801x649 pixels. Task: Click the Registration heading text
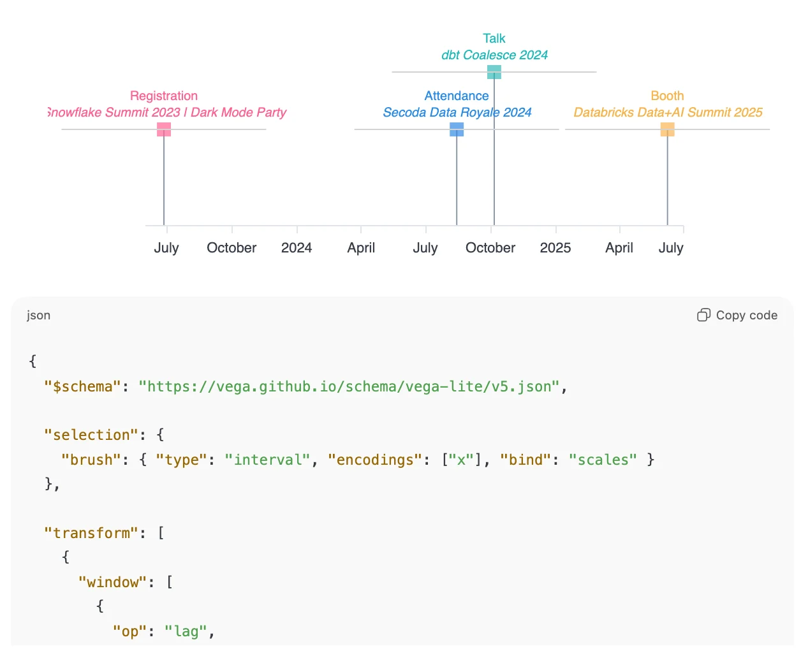tap(164, 96)
